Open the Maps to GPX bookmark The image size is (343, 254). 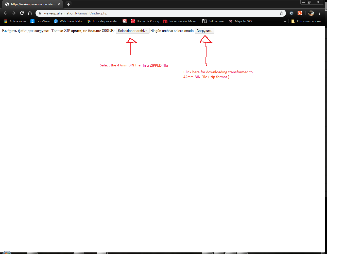click(x=241, y=21)
